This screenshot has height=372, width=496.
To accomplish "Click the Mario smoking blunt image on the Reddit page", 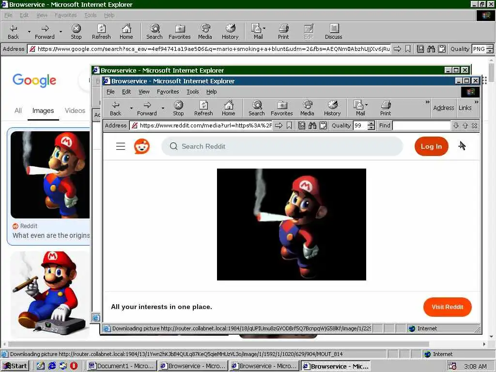I will (x=291, y=225).
